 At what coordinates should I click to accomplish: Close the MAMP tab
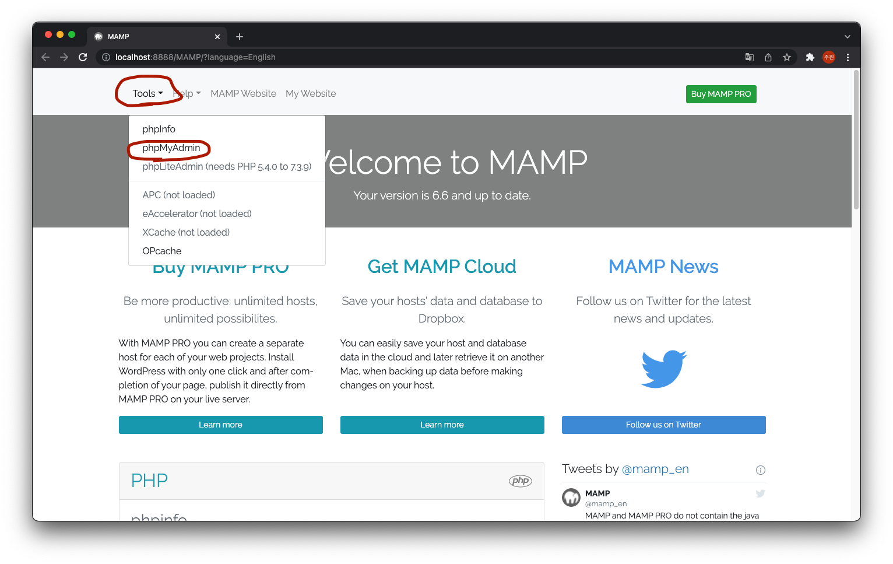click(x=217, y=37)
